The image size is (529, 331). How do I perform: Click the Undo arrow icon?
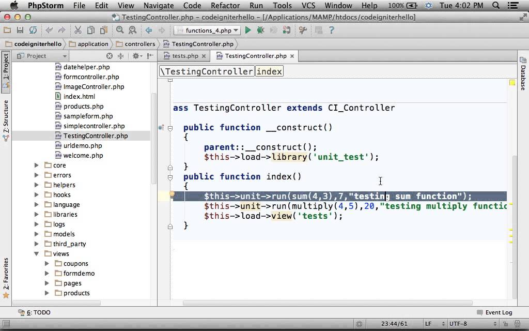(49, 31)
